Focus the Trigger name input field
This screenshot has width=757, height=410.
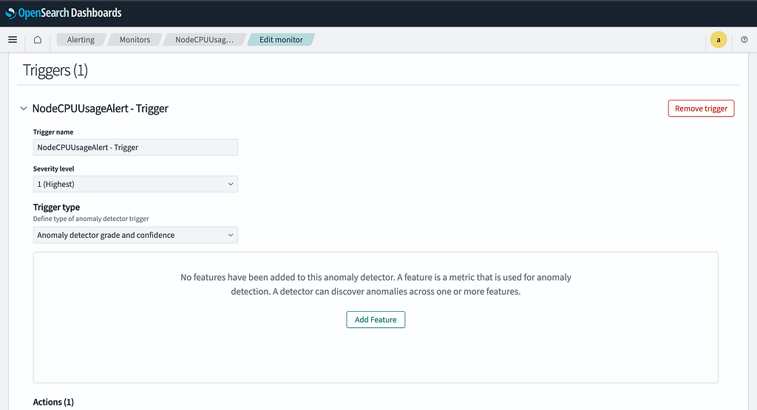point(135,147)
